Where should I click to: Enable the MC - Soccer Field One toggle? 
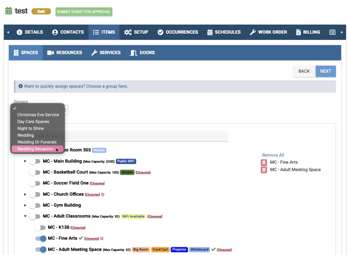click(x=35, y=183)
